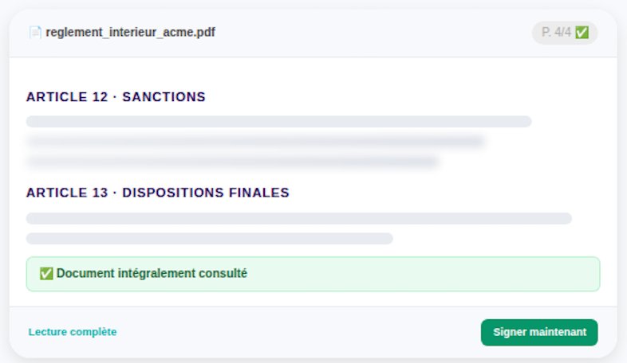Click the first text line under Article 12
Screen dimensions: 627x363
(278, 122)
